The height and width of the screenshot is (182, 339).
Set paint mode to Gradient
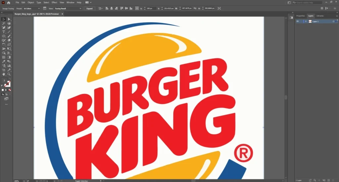6,90
